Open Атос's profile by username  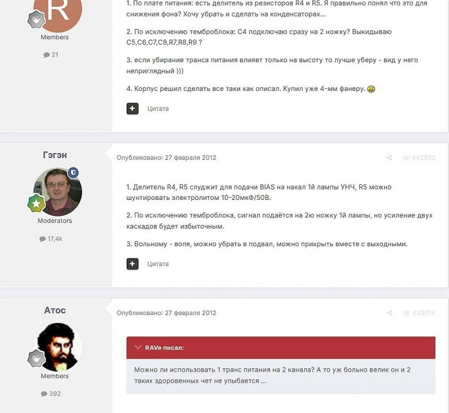[x=55, y=311]
